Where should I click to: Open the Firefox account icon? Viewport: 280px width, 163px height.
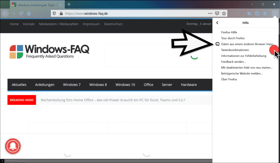(x=265, y=13)
